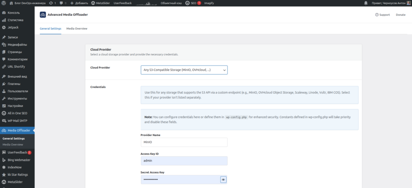Focus the Provider Name field

tap(184, 142)
